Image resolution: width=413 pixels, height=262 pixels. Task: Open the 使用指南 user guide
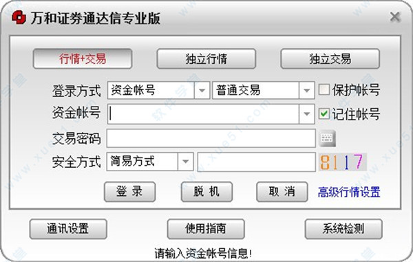(206, 229)
